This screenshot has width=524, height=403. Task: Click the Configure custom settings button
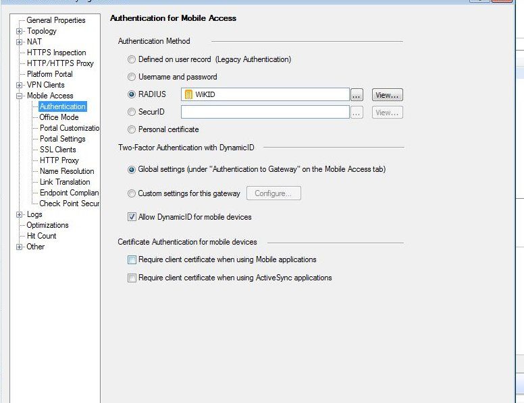273,193
